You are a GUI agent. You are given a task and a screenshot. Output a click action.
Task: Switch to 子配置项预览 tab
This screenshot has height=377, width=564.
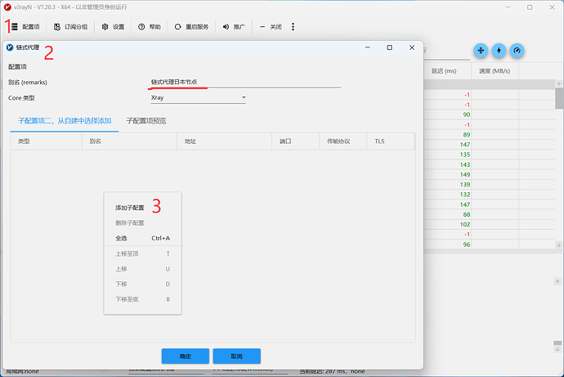146,121
